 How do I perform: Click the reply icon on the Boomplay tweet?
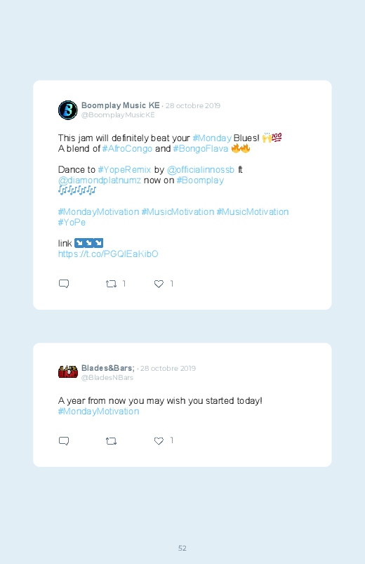(x=64, y=284)
